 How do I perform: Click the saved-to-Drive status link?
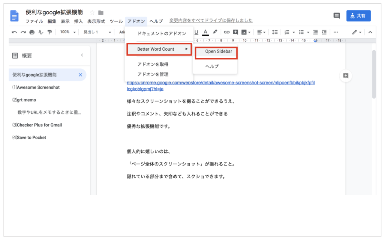(x=211, y=21)
